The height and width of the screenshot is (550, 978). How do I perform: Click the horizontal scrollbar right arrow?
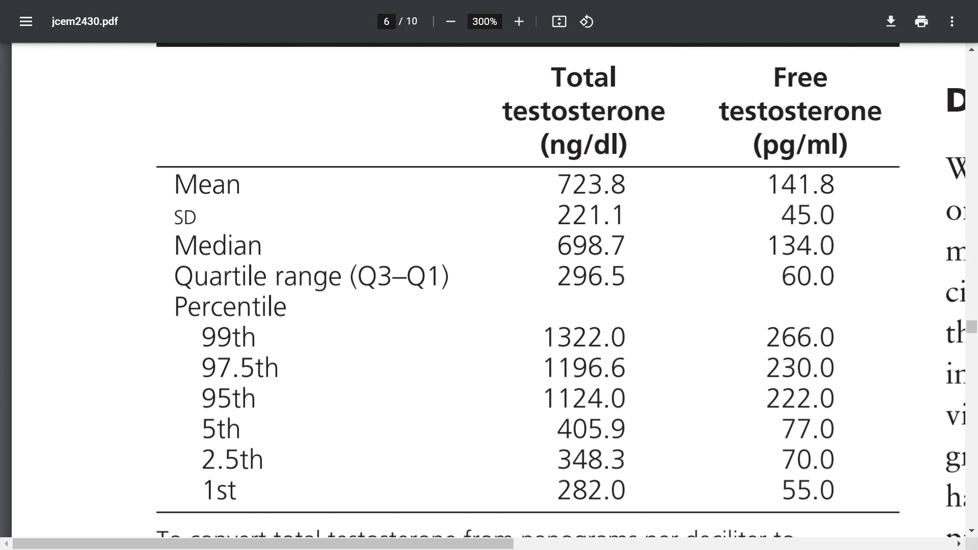pyautogui.click(x=959, y=544)
